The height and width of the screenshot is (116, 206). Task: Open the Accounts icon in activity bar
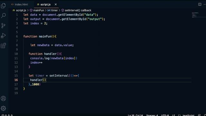point(3,98)
